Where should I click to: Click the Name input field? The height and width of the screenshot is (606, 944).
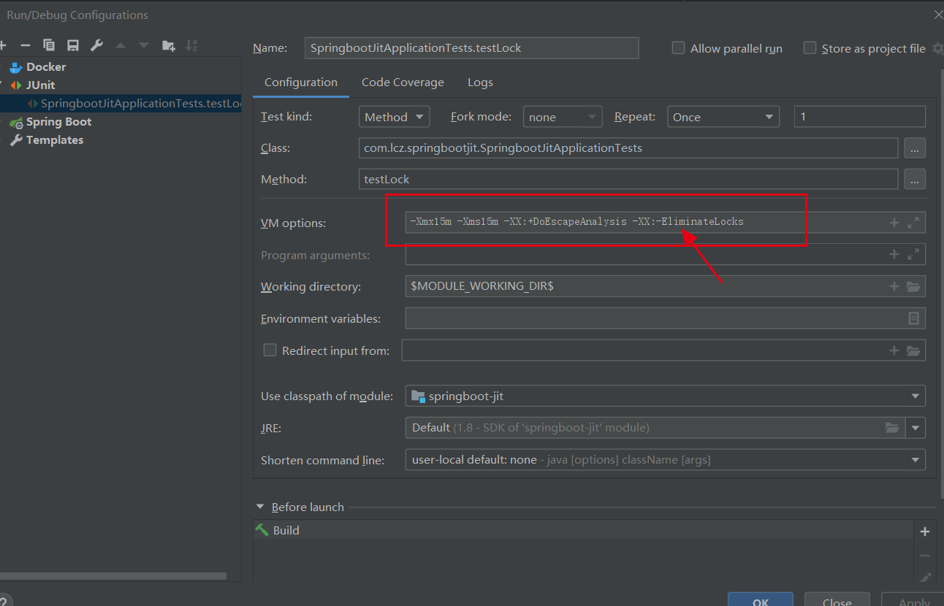[x=471, y=48]
